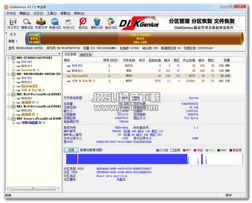Click the table row icon next to MSR(1)
The width and height of the screenshot is (252, 203).
(69, 71)
